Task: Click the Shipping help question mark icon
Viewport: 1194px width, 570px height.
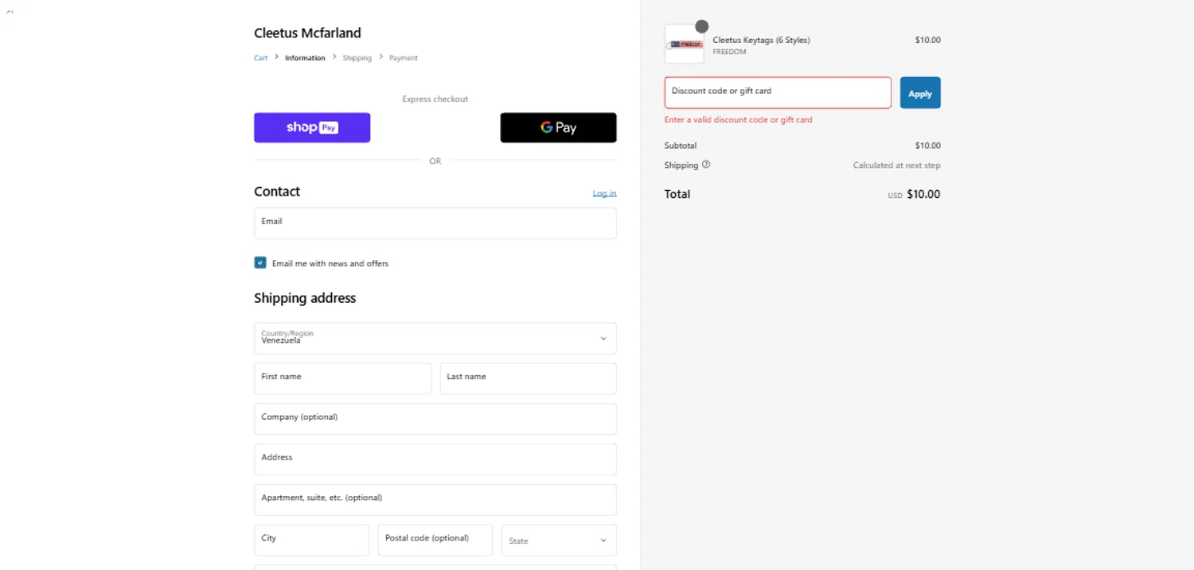Action: [x=706, y=165]
